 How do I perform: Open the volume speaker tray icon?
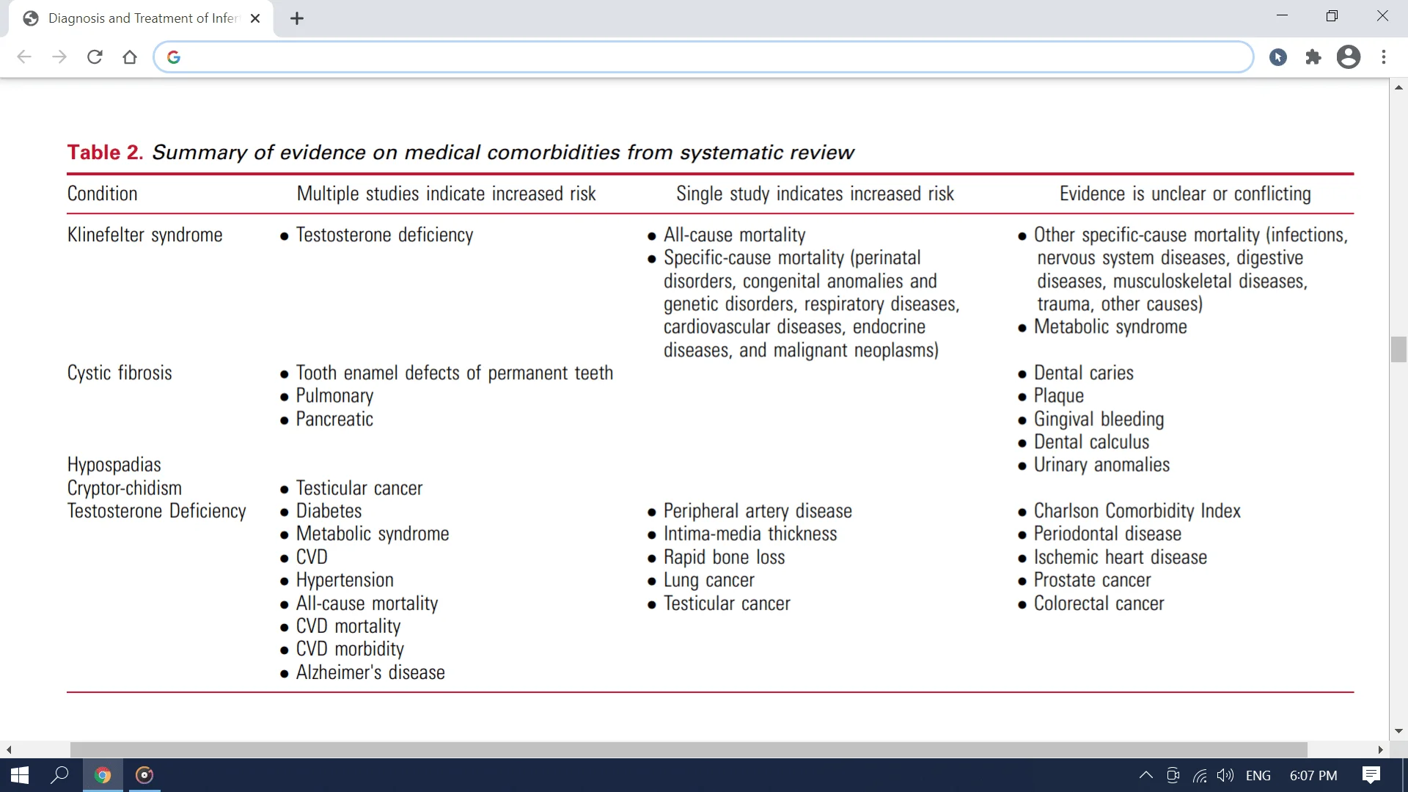point(1225,775)
